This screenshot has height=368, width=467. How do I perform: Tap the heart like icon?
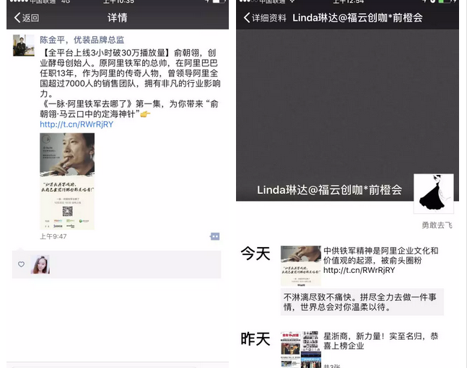click(x=21, y=264)
